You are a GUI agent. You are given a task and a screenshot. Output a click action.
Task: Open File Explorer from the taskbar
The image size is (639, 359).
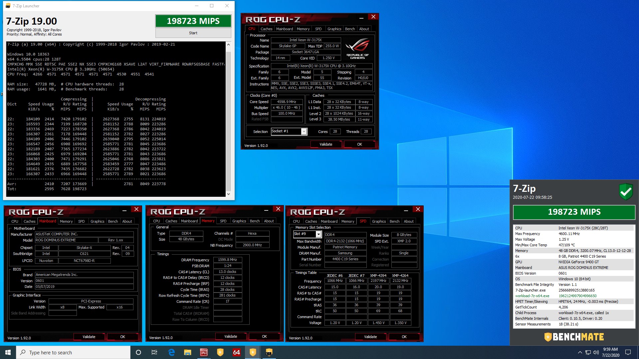tap(188, 352)
